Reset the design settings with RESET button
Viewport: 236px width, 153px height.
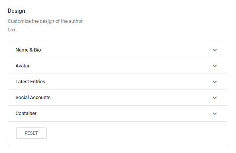tap(31, 133)
